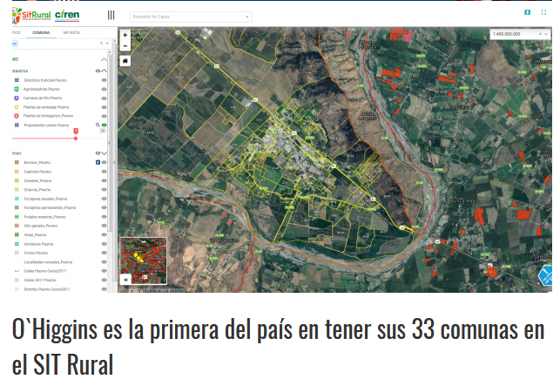Hide the Propiedades rurales Peumo layer
560x386 pixels.
(104, 125)
